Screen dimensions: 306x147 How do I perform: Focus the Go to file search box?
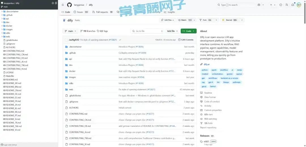click(x=147, y=31)
